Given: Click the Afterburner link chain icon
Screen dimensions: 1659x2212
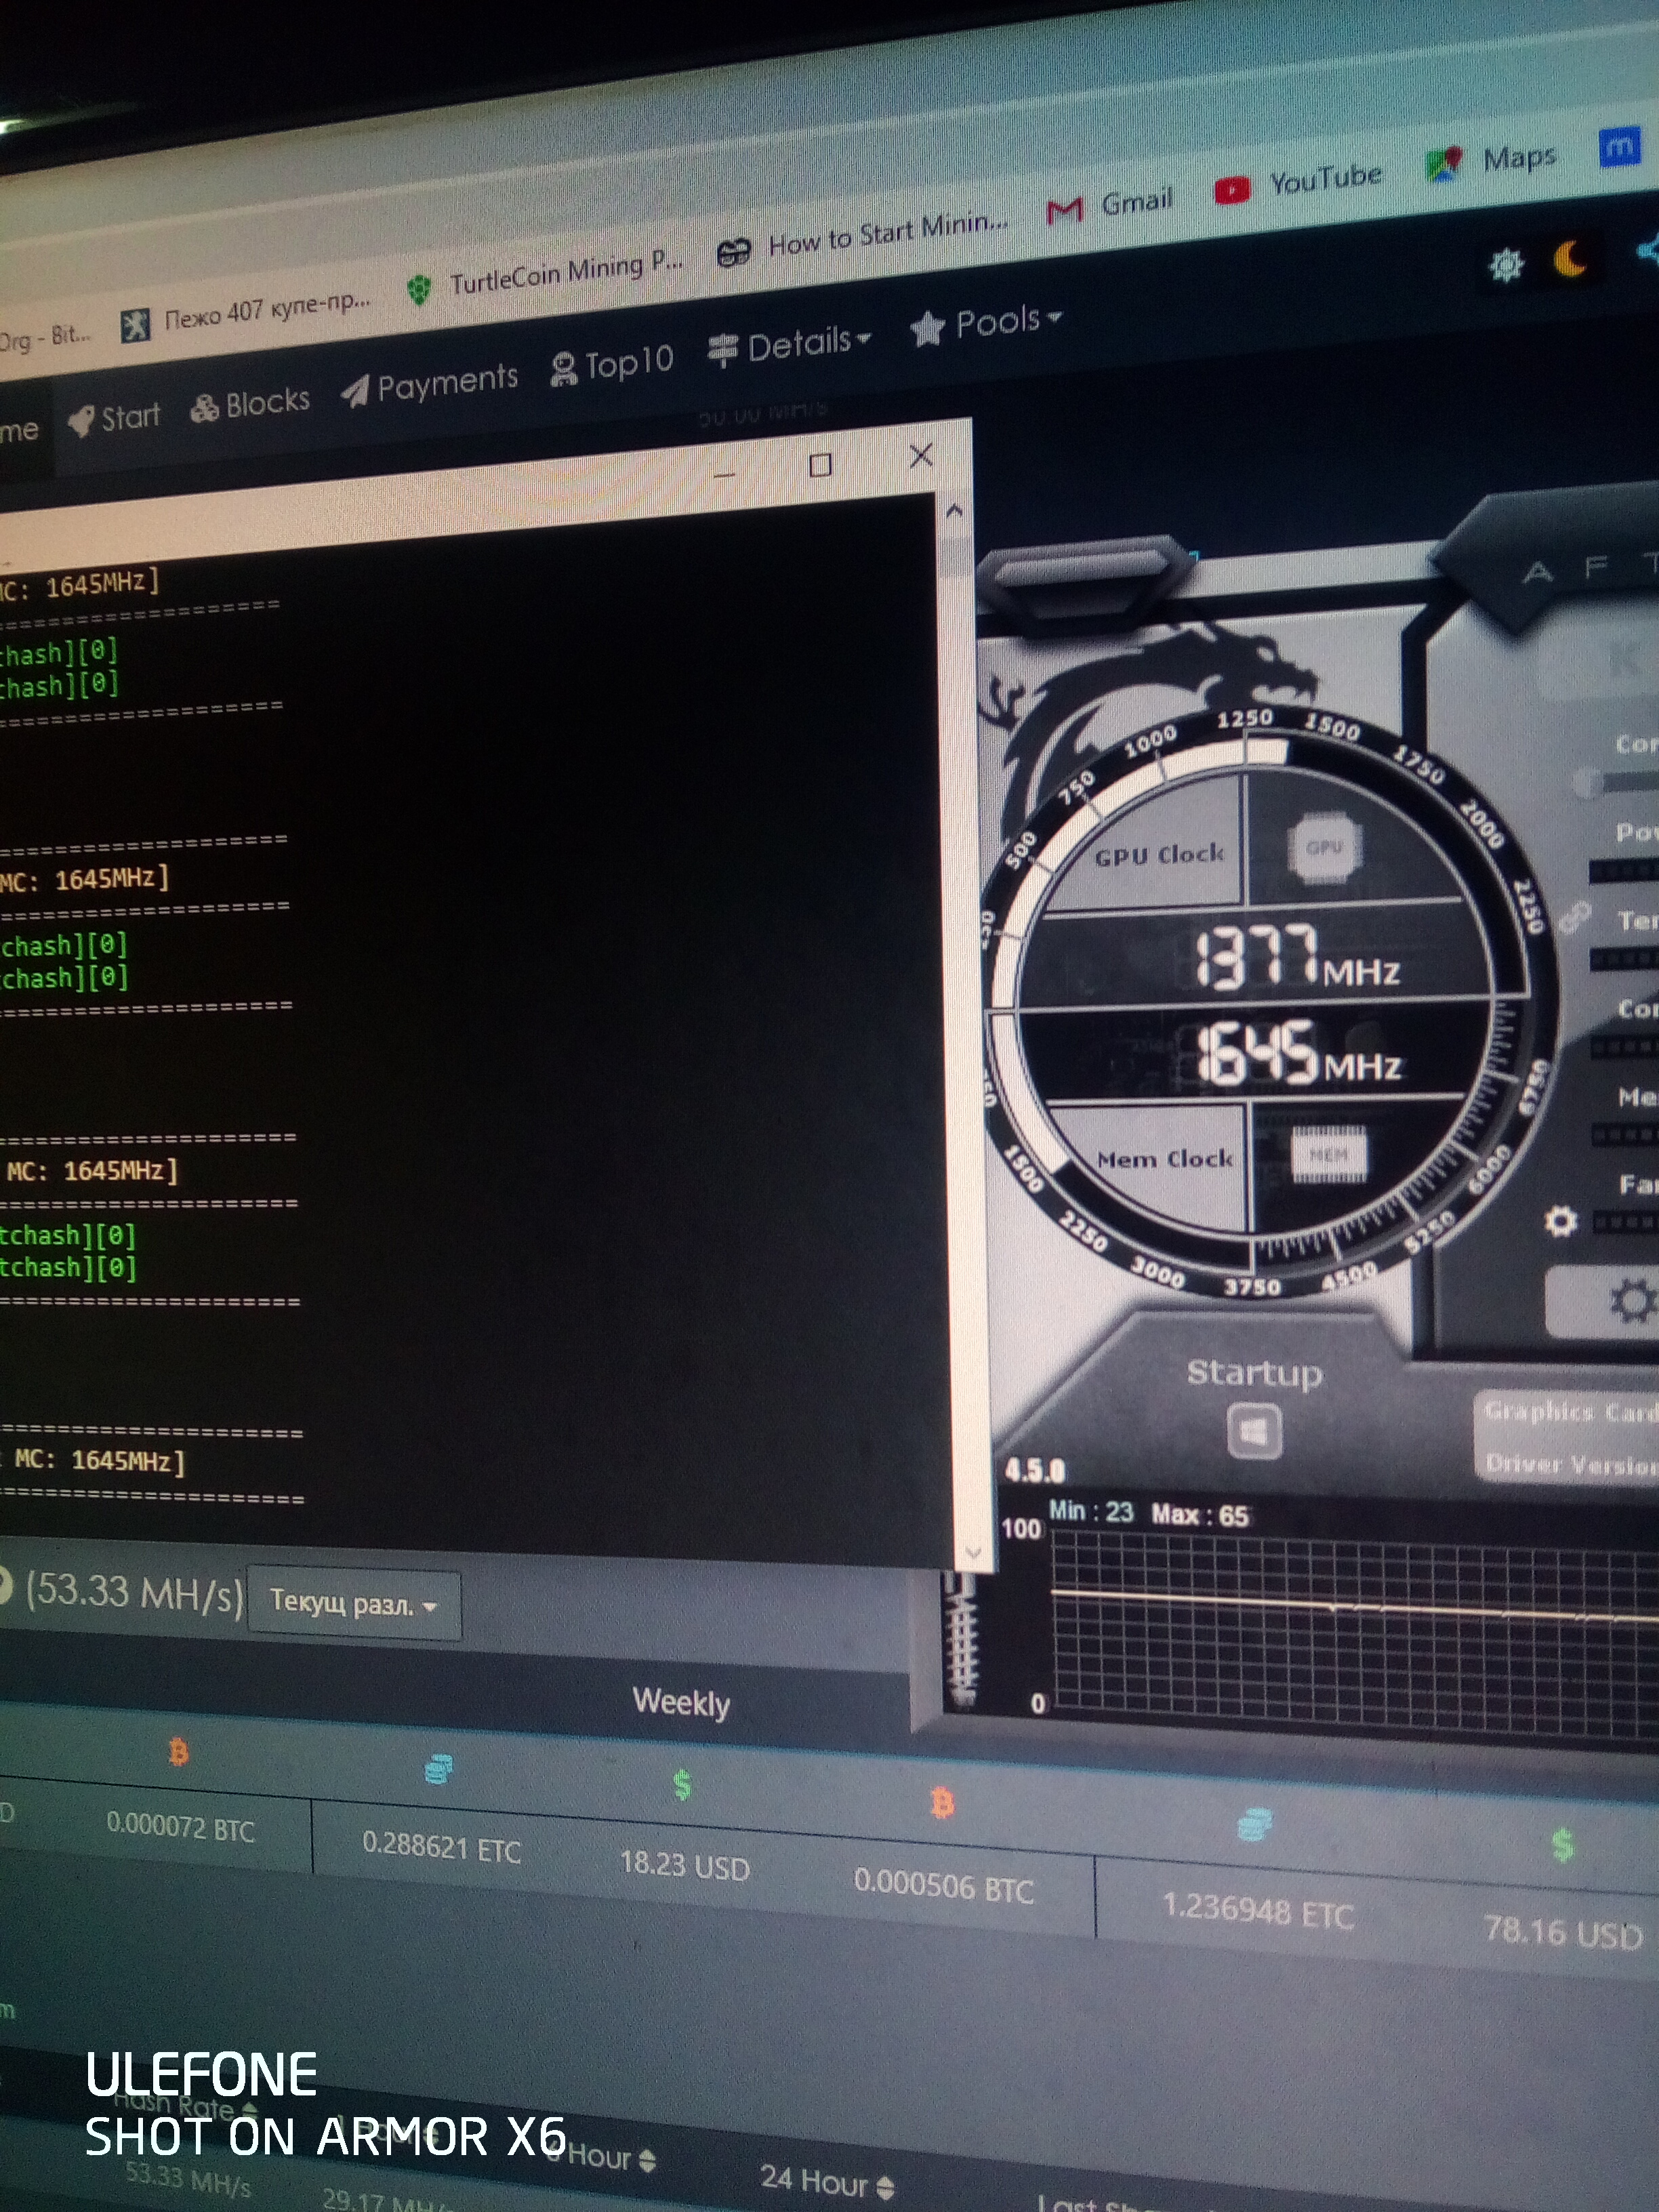Looking at the screenshot, I should click(1574, 916).
